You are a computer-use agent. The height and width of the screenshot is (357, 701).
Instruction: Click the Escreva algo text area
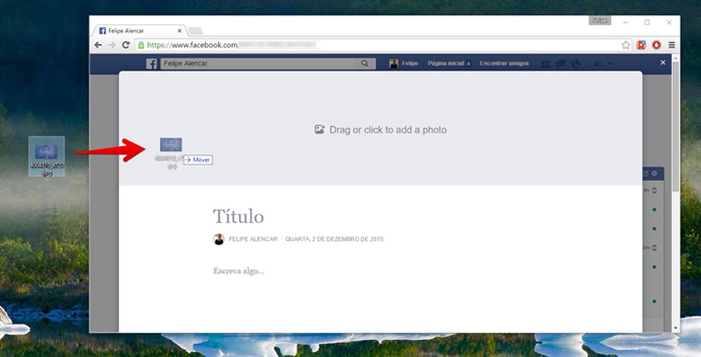pyautogui.click(x=239, y=271)
